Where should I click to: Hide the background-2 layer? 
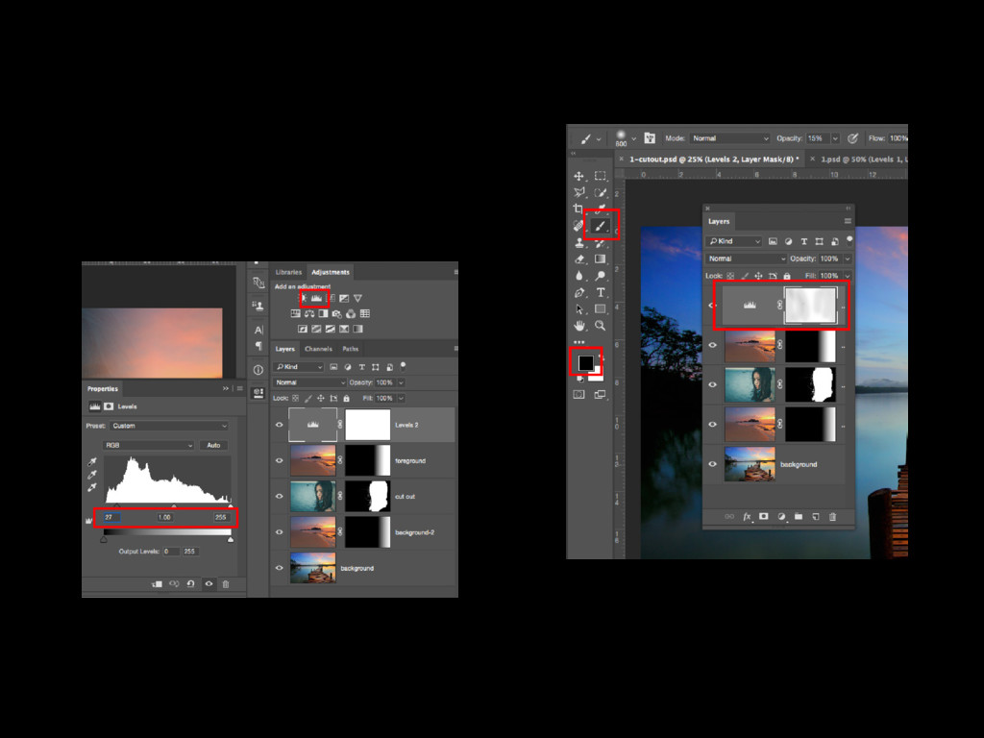click(x=280, y=532)
